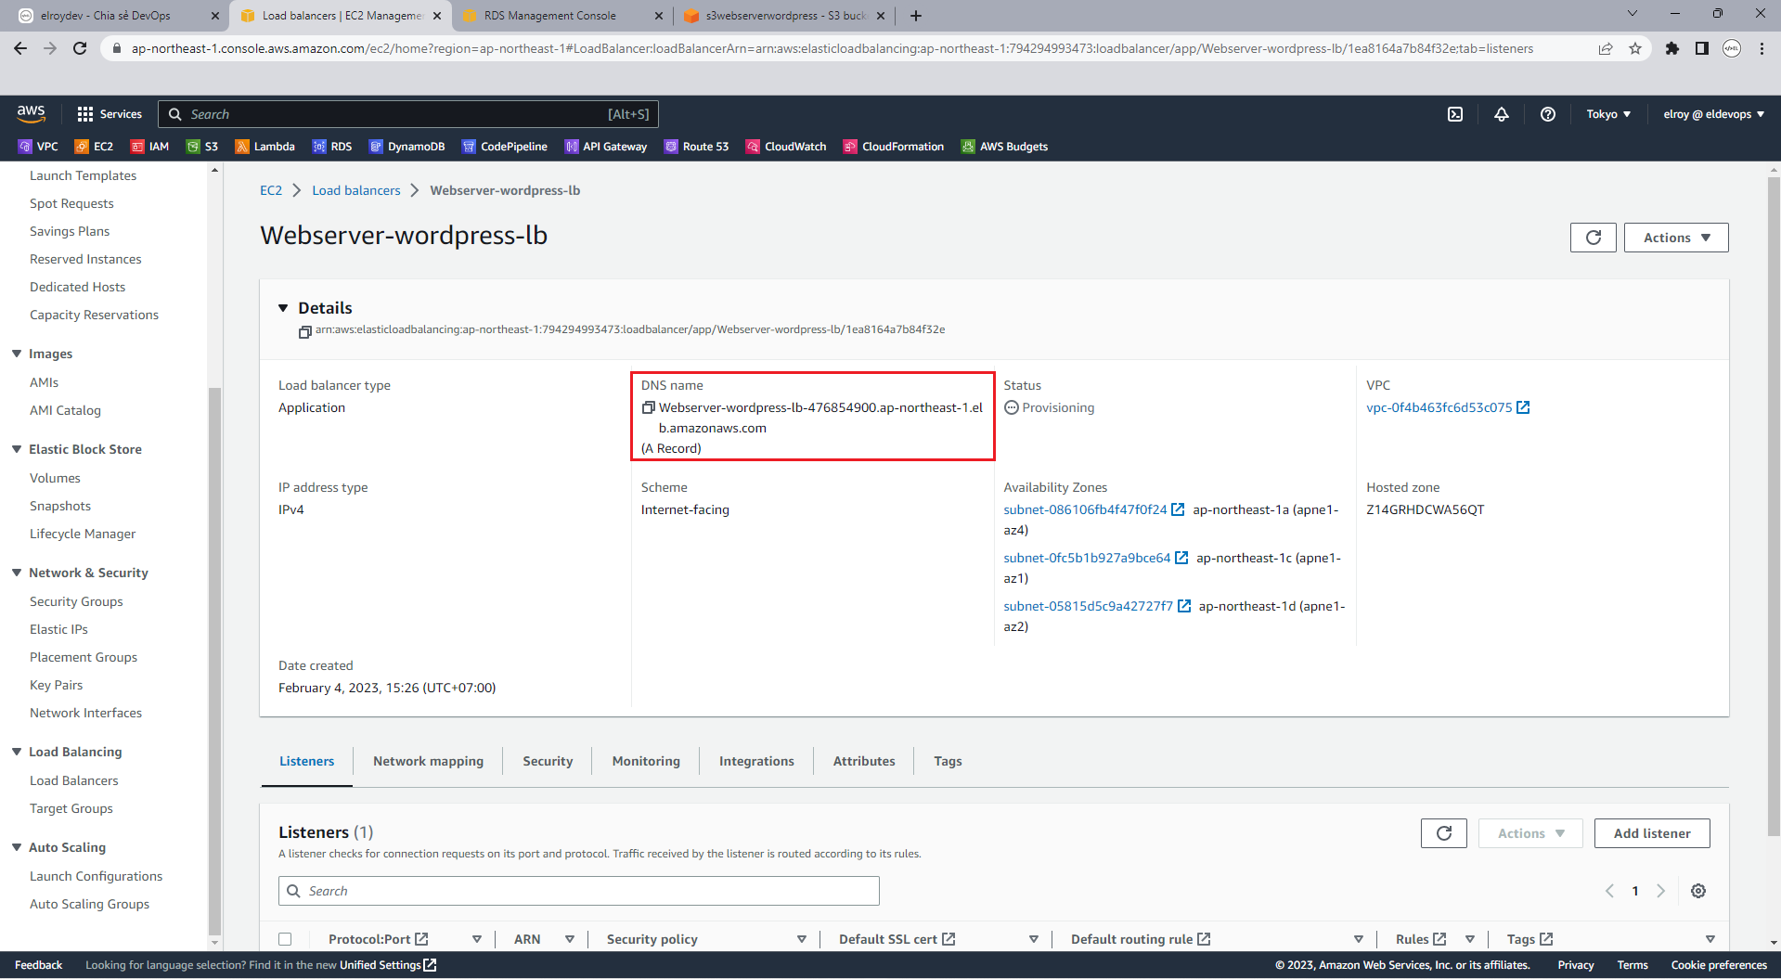The width and height of the screenshot is (1781, 979).
Task: Open the IAM shortcut in favorites bar
Action: pos(149,147)
